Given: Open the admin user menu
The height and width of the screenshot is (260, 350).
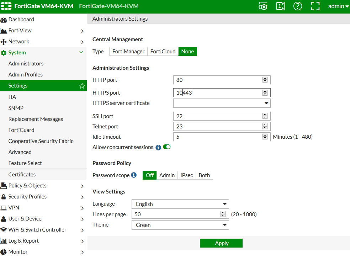Looking at the screenshot, I should 338,6.
